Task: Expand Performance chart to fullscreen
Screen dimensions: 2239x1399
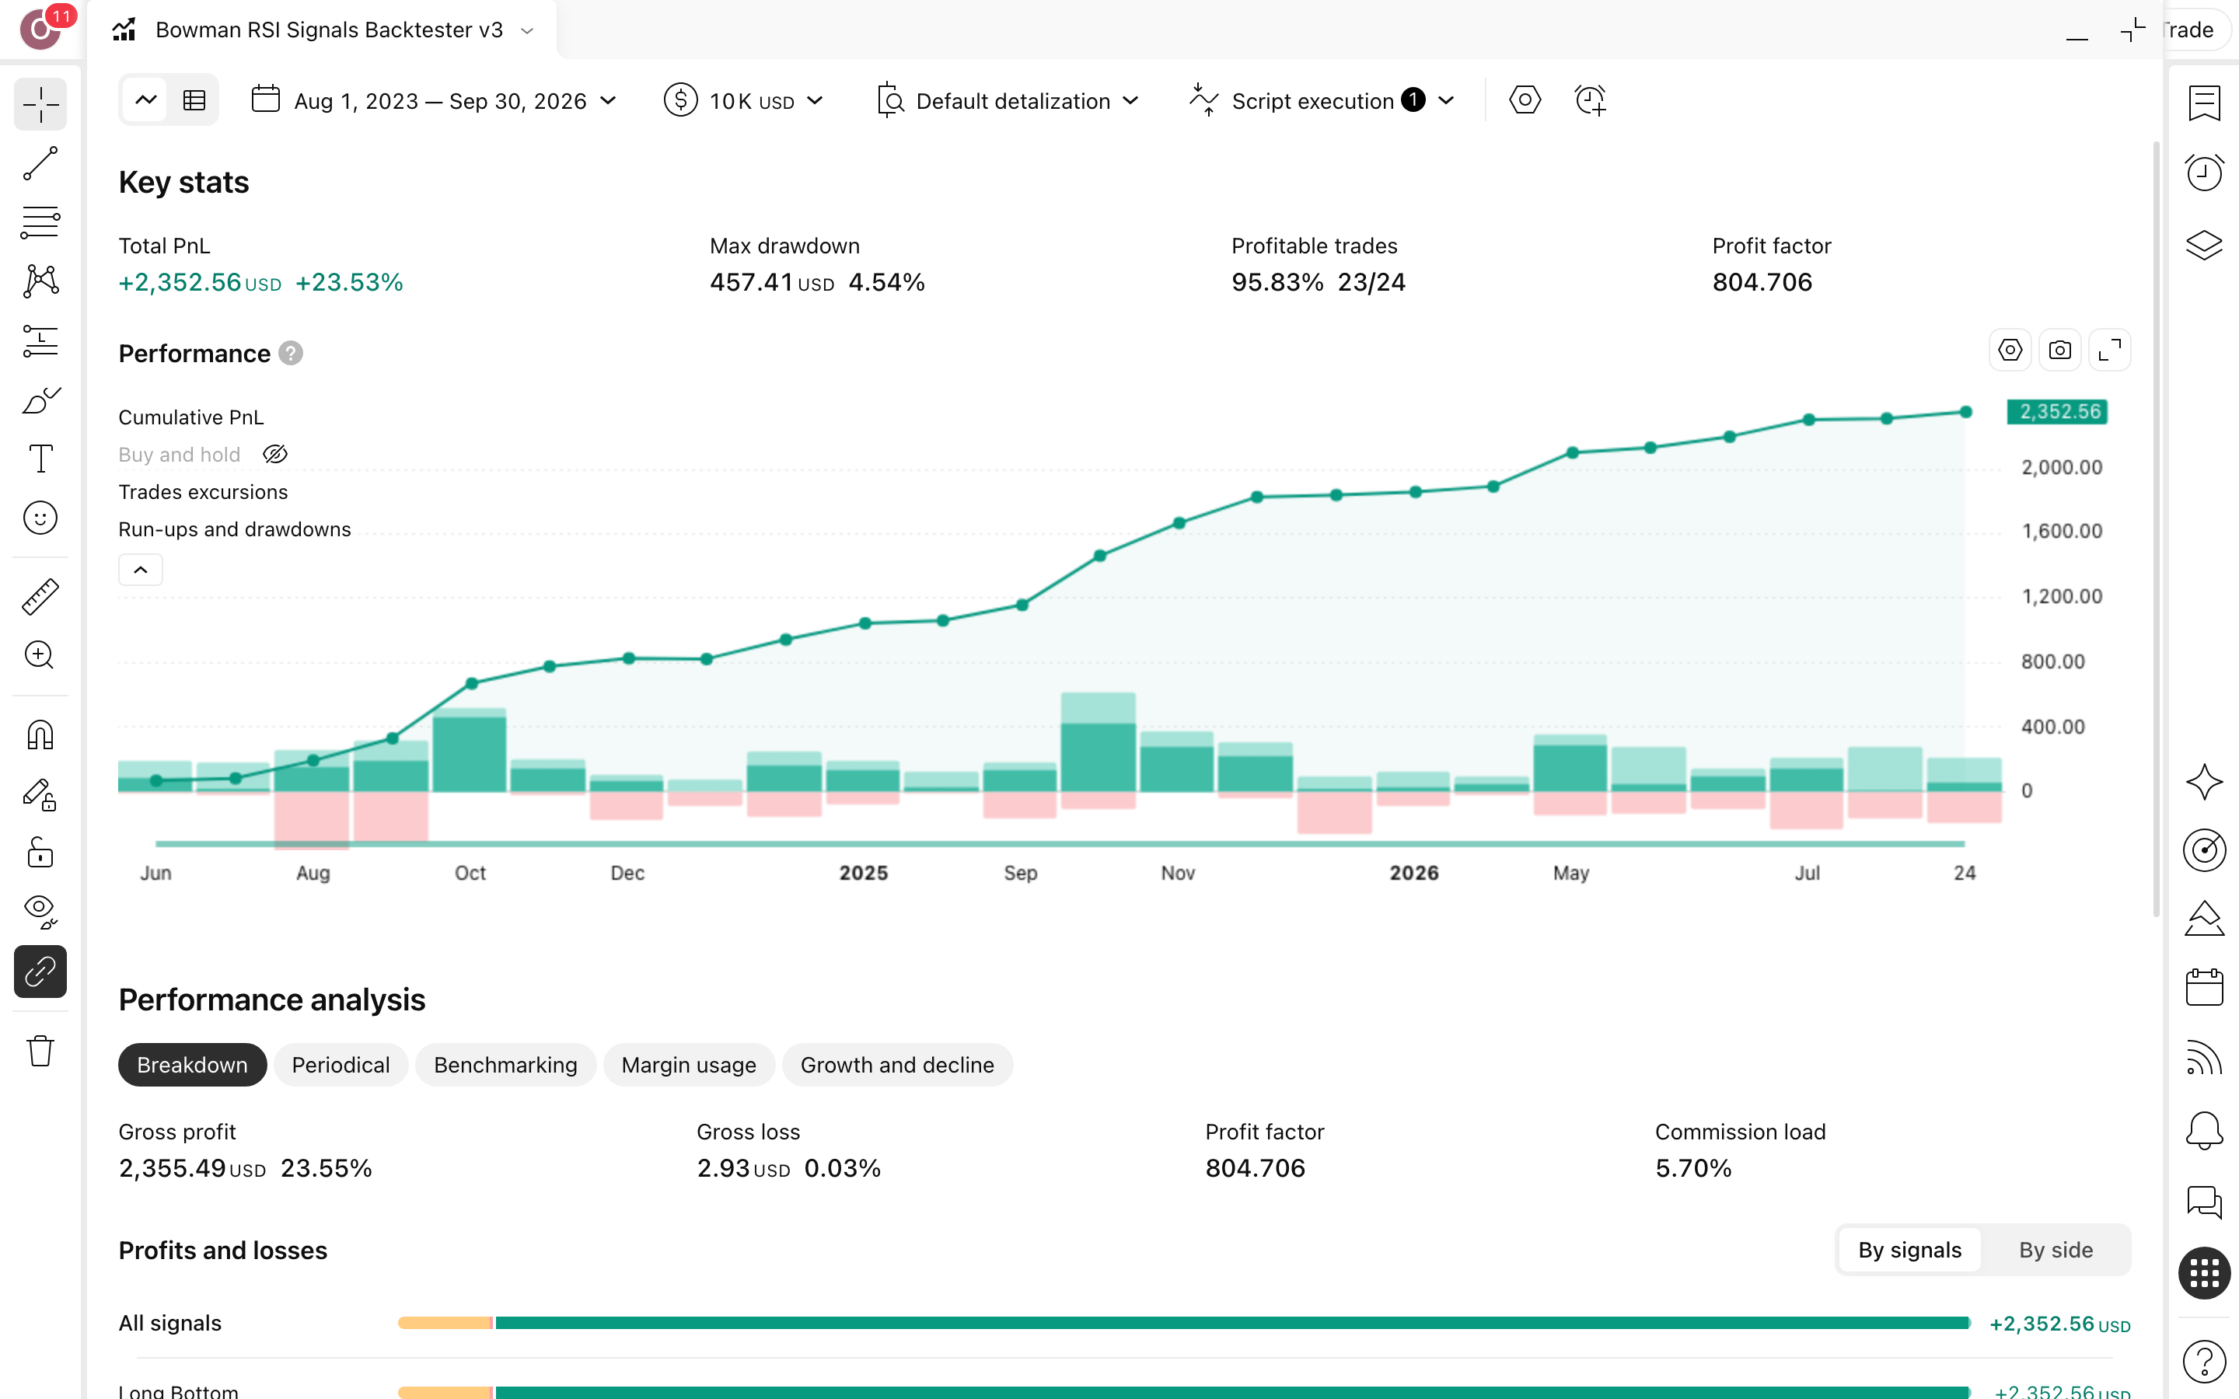Action: (x=2109, y=351)
